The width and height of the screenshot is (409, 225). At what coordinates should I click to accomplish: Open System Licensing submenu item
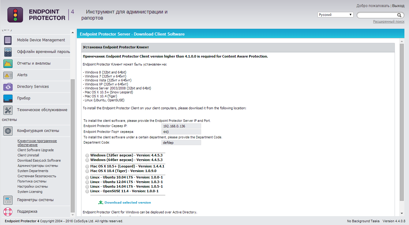30,192
